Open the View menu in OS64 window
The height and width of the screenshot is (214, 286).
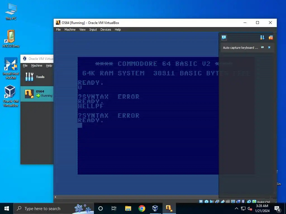click(82, 30)
